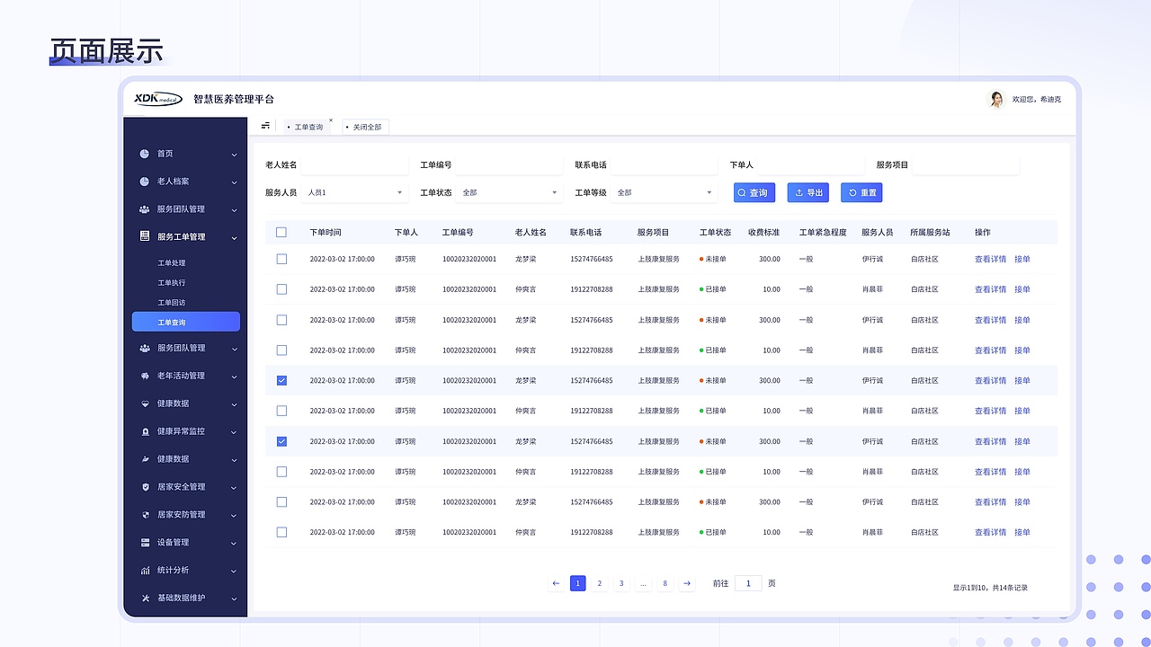Image resolution: width=1151 pixels, height=647 pixels.
Task: Focus the 联系电话 input field
Action: [664, 165]
